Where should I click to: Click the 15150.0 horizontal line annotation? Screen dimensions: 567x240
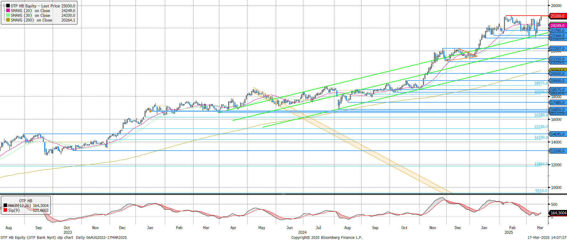coord(541,126)
